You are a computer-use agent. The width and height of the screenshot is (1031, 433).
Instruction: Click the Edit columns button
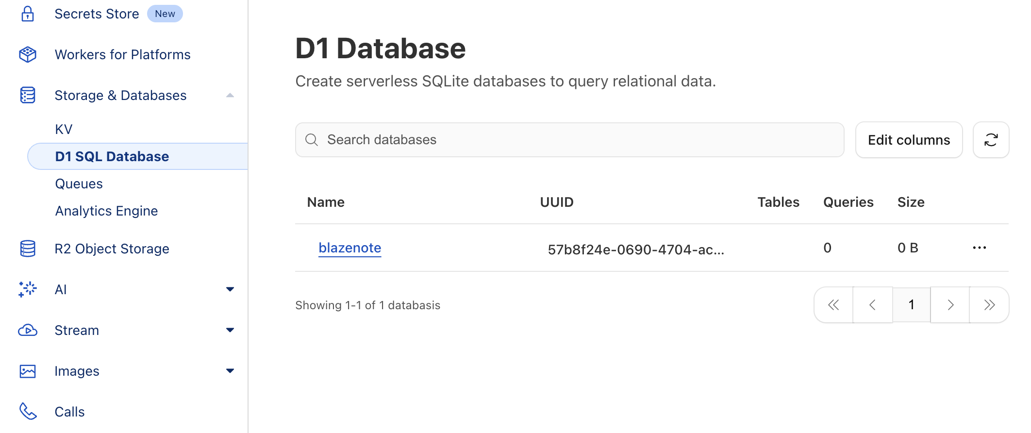pyautogui.click(x=909, y=140)
